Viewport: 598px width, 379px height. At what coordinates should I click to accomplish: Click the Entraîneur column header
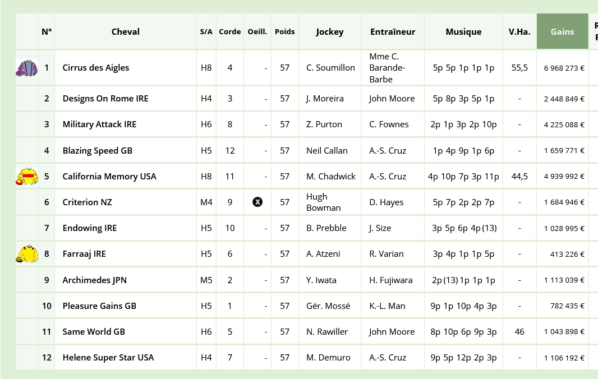(x=393, y=31)
